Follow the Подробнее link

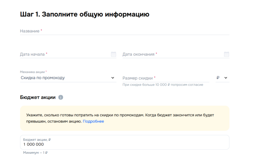tap(93, 121)
